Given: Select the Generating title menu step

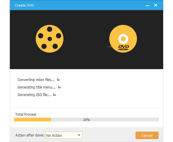Looking at the screenshot, I should click(x=37, y=87).
